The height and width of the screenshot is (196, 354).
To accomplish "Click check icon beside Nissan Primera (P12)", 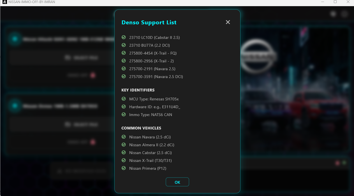I will pos(124,168).
